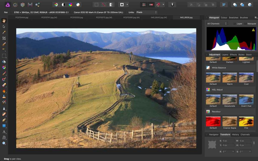This screenshot has height=161, width=258.
Task: Enable the Layer checkbox in Histogram
Action: coord(235,24)
